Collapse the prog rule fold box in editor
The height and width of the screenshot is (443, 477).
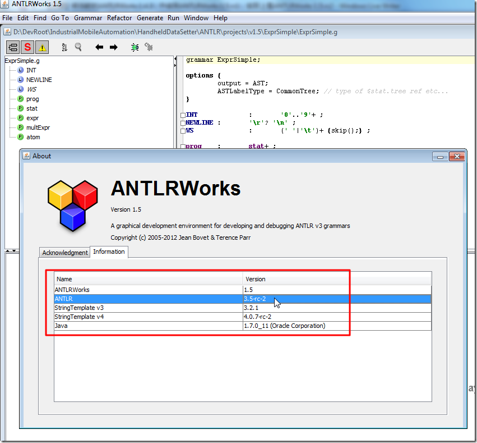[x=183, y=147]
